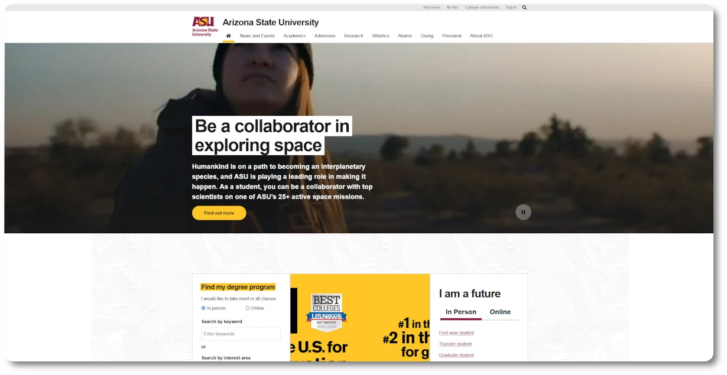The height and width of the screenshot is (375, 727).
Task: Select the In person radio button
Action: (203, 308)
